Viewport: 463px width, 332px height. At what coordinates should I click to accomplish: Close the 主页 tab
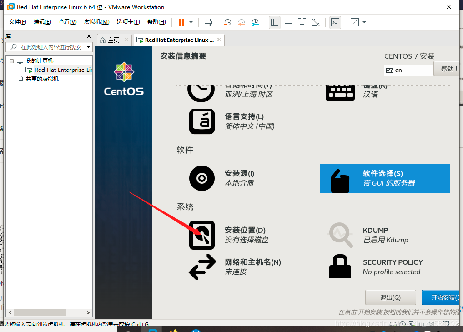(x=126, y=40)
